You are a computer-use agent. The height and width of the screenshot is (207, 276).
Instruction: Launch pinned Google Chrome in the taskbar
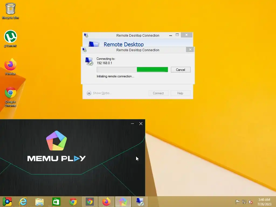click(73, 202)
